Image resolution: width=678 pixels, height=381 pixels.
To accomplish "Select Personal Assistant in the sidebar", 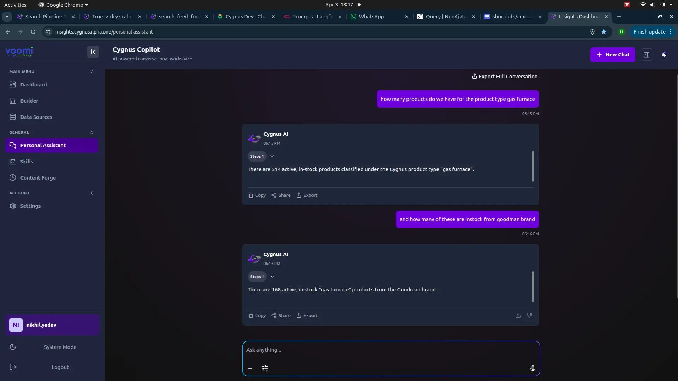I will click(52, 145).
